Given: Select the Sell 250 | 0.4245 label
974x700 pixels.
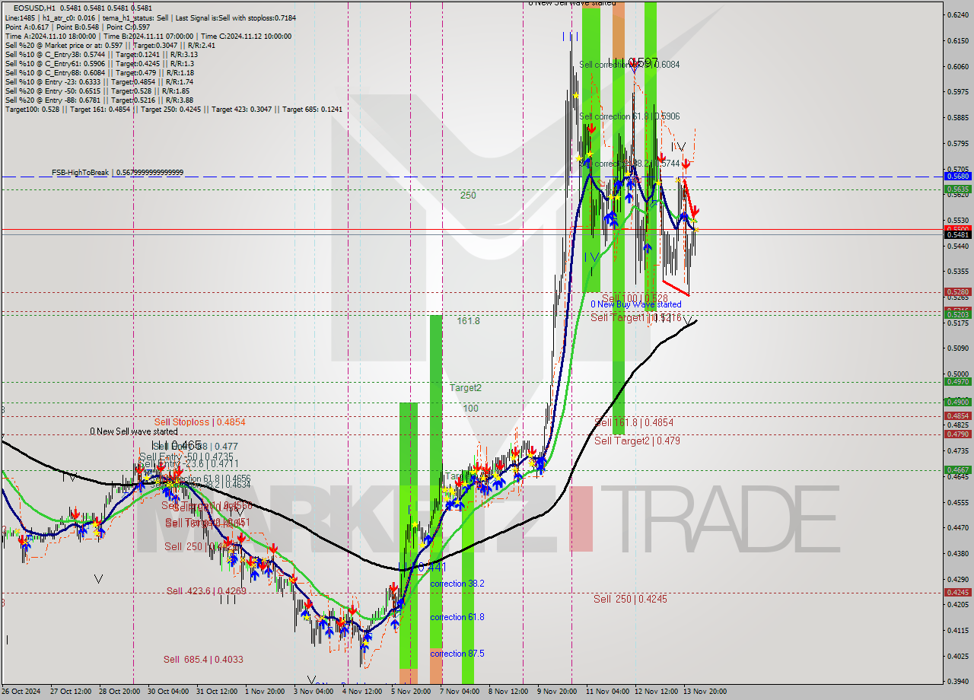Looking at the screenshot, I should [630, 599].
